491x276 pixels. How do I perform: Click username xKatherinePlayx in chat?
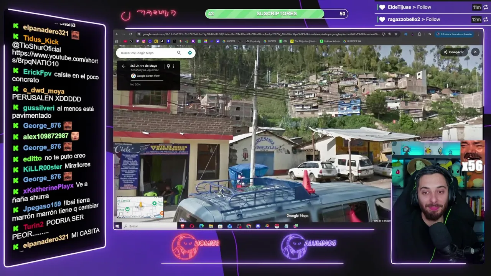pos(48,188)
